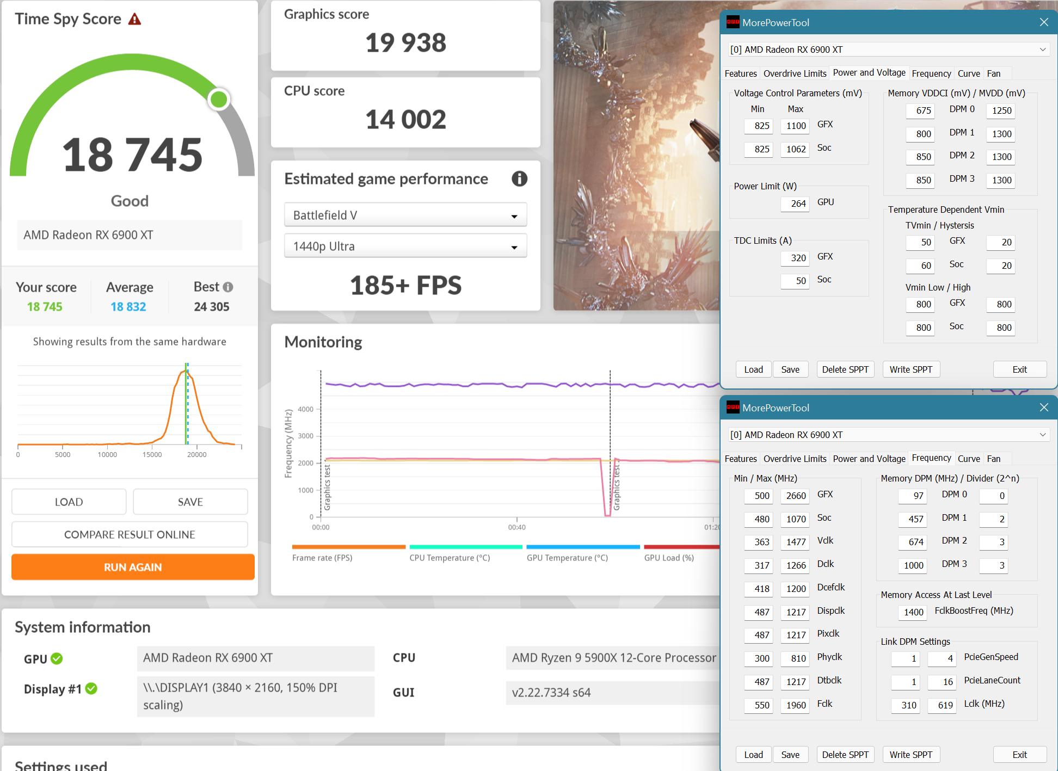Click the GPU Power Limit value field
The image size is (1058, 771).
(x=795, y=203)
